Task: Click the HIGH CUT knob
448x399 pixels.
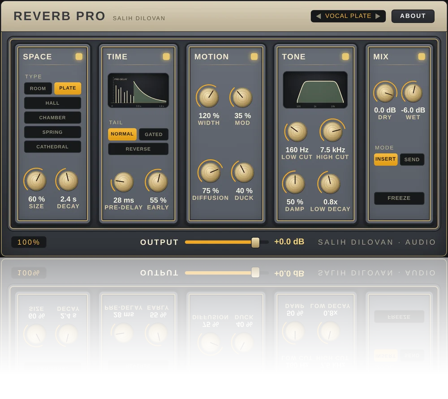Action: coord(332,132)
